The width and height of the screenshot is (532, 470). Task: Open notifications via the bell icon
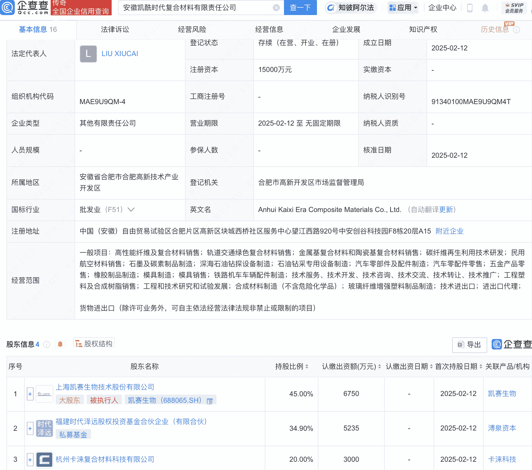coord(486,9)
